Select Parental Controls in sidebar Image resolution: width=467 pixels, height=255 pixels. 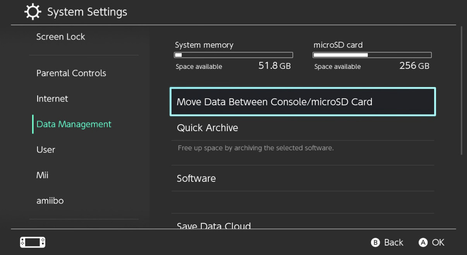[71, 73]
